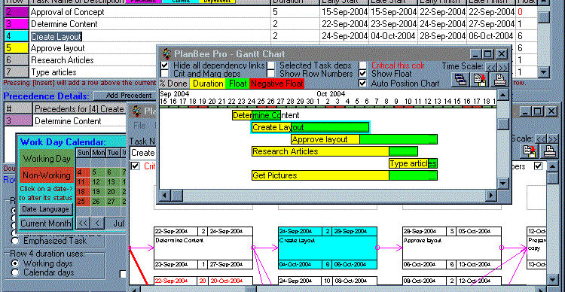Click the copy icon in network diagram window
Screen dimensions: 565x292
[530, 151]
